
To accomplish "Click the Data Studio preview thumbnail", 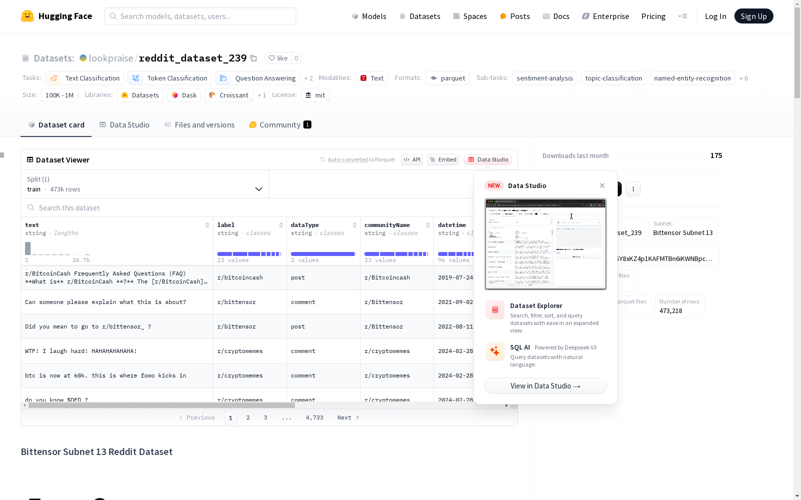I will point(546,244).
